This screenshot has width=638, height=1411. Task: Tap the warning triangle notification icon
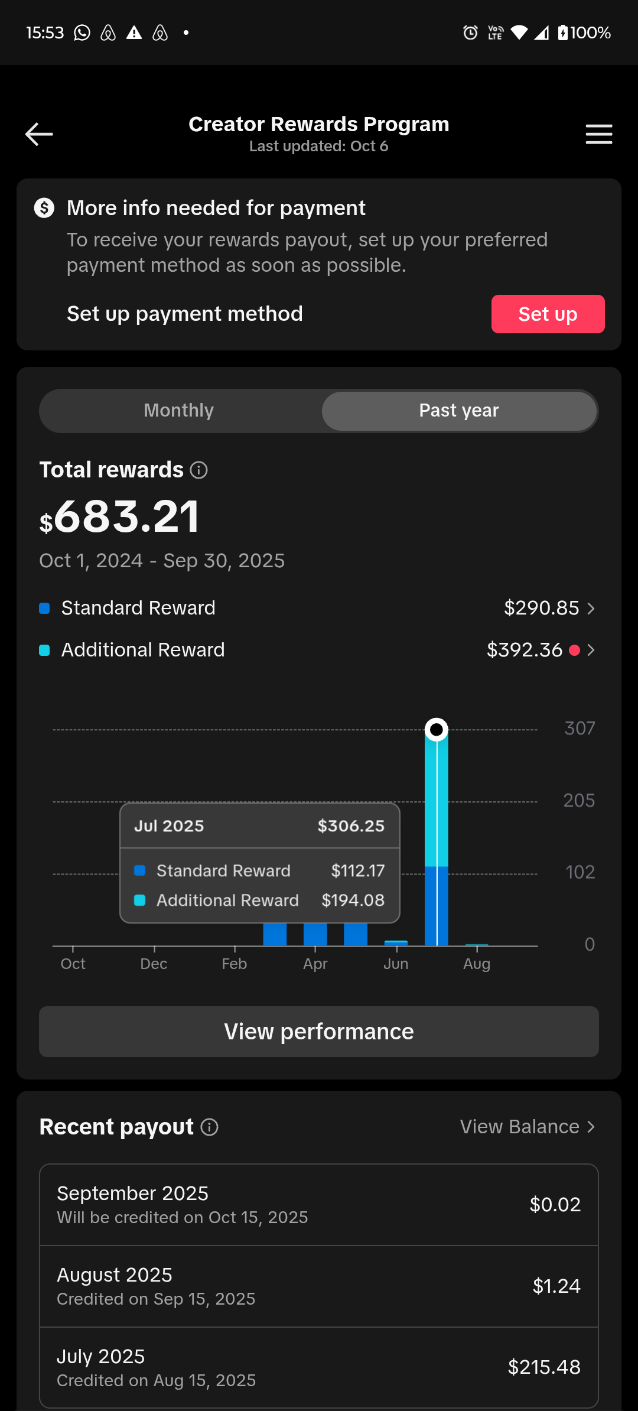coord(134,33)
